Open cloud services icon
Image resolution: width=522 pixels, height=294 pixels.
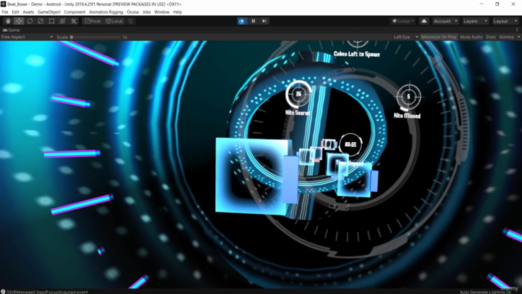click(x=424, y=21)
